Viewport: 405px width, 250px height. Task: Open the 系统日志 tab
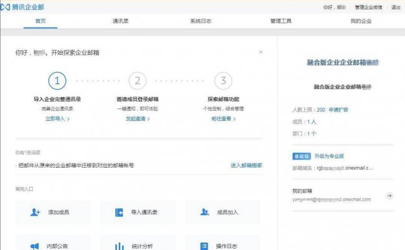click(x=201, y=21)
